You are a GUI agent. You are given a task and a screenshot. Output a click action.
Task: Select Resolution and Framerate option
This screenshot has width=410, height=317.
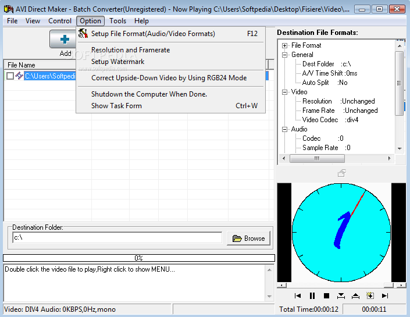[171, 50]
